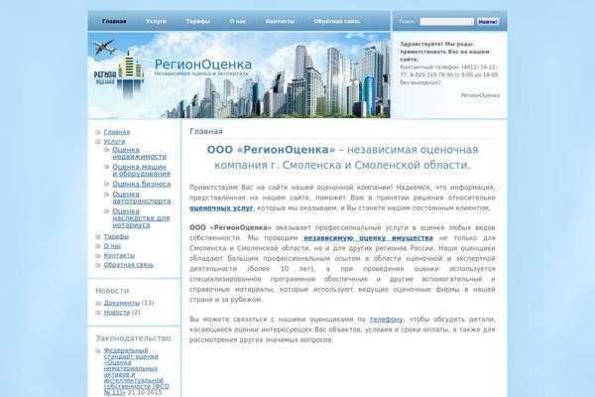
Task: Open the Главная tab in top navigation
Action: 114,21
